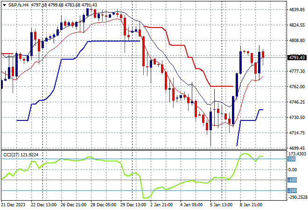Image resolution: width=308 pixels, height=210 pixels.
Task: Click the -290.2528 CCI scale minimum
Action: point(297,197)
